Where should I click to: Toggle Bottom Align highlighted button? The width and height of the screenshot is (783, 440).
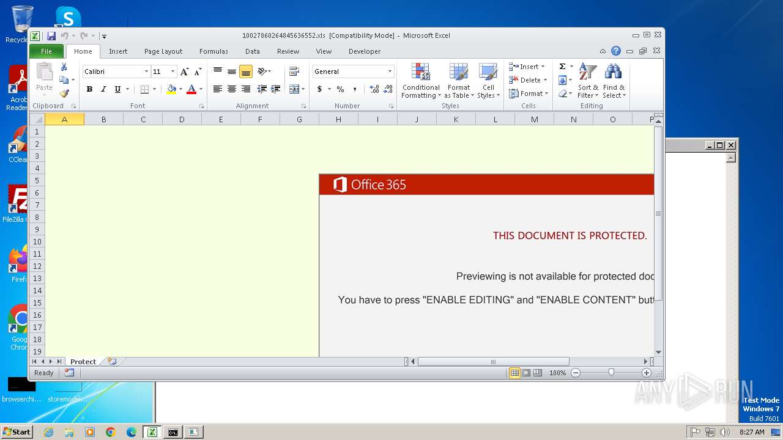pyautogui.click(x=245, y=71)
